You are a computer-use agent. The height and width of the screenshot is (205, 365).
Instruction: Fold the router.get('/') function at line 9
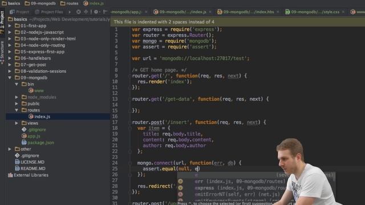tap(130, 76)
